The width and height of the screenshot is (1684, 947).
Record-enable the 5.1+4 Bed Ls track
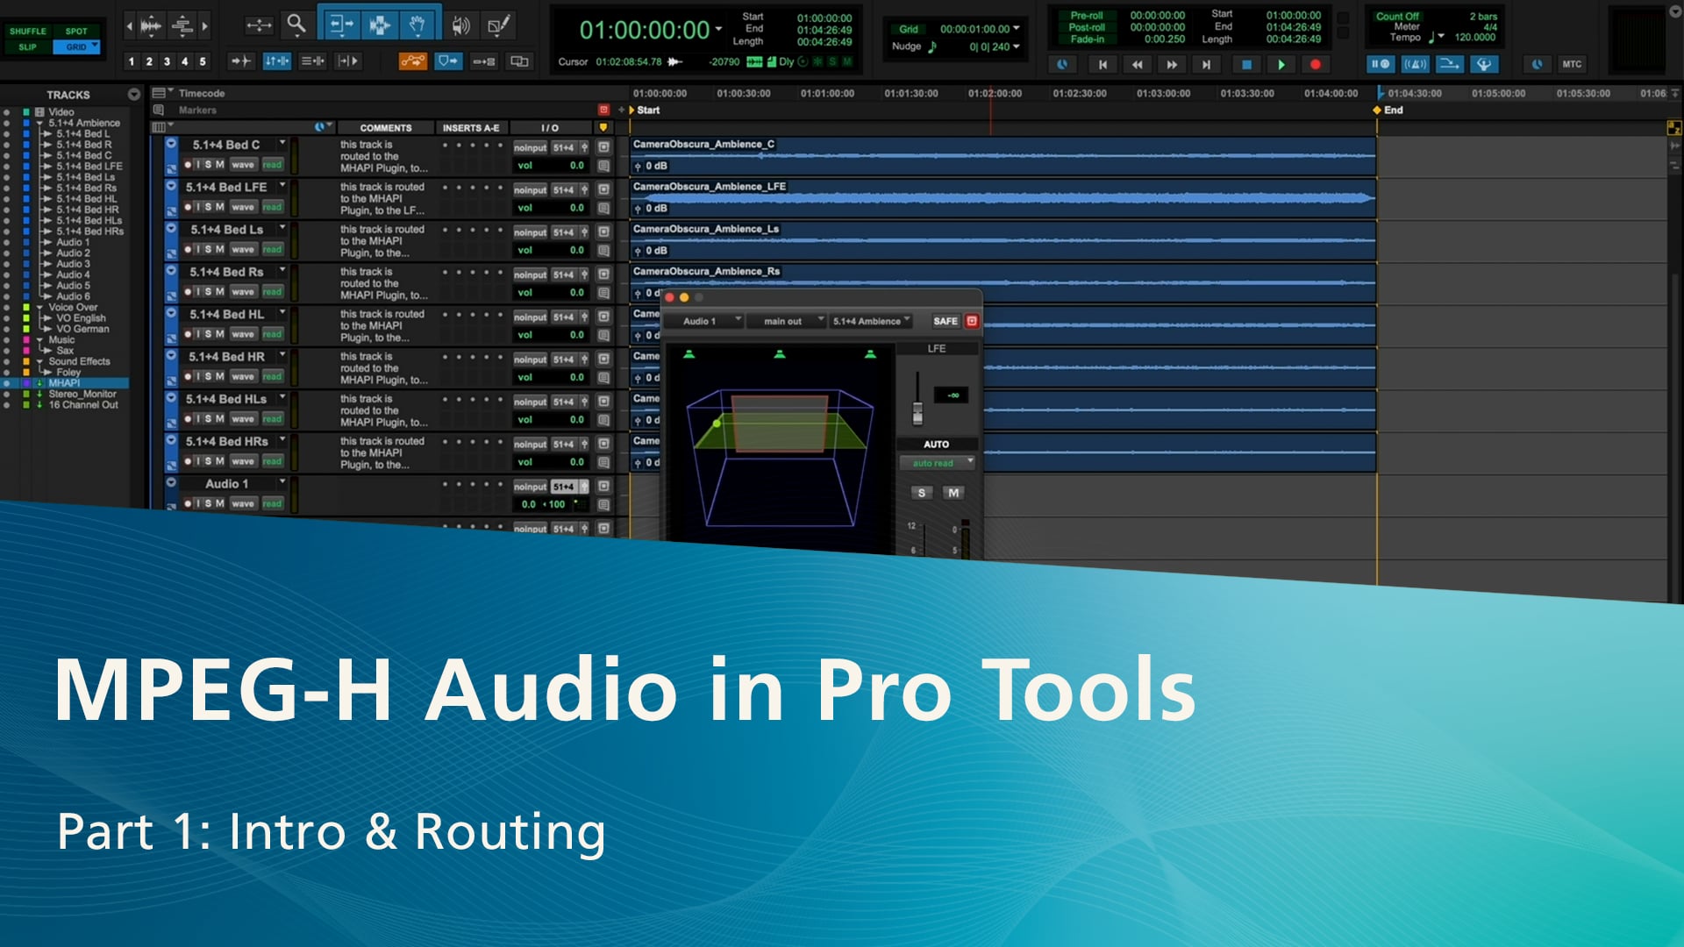pos(188,249)
